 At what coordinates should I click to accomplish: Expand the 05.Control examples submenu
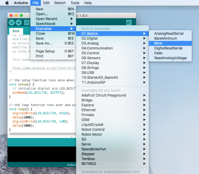click(112, 53)
